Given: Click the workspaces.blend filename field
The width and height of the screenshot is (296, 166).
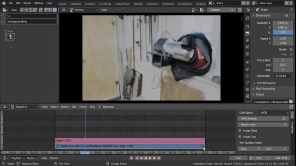Looking at the screenshot, I should 31,22.
